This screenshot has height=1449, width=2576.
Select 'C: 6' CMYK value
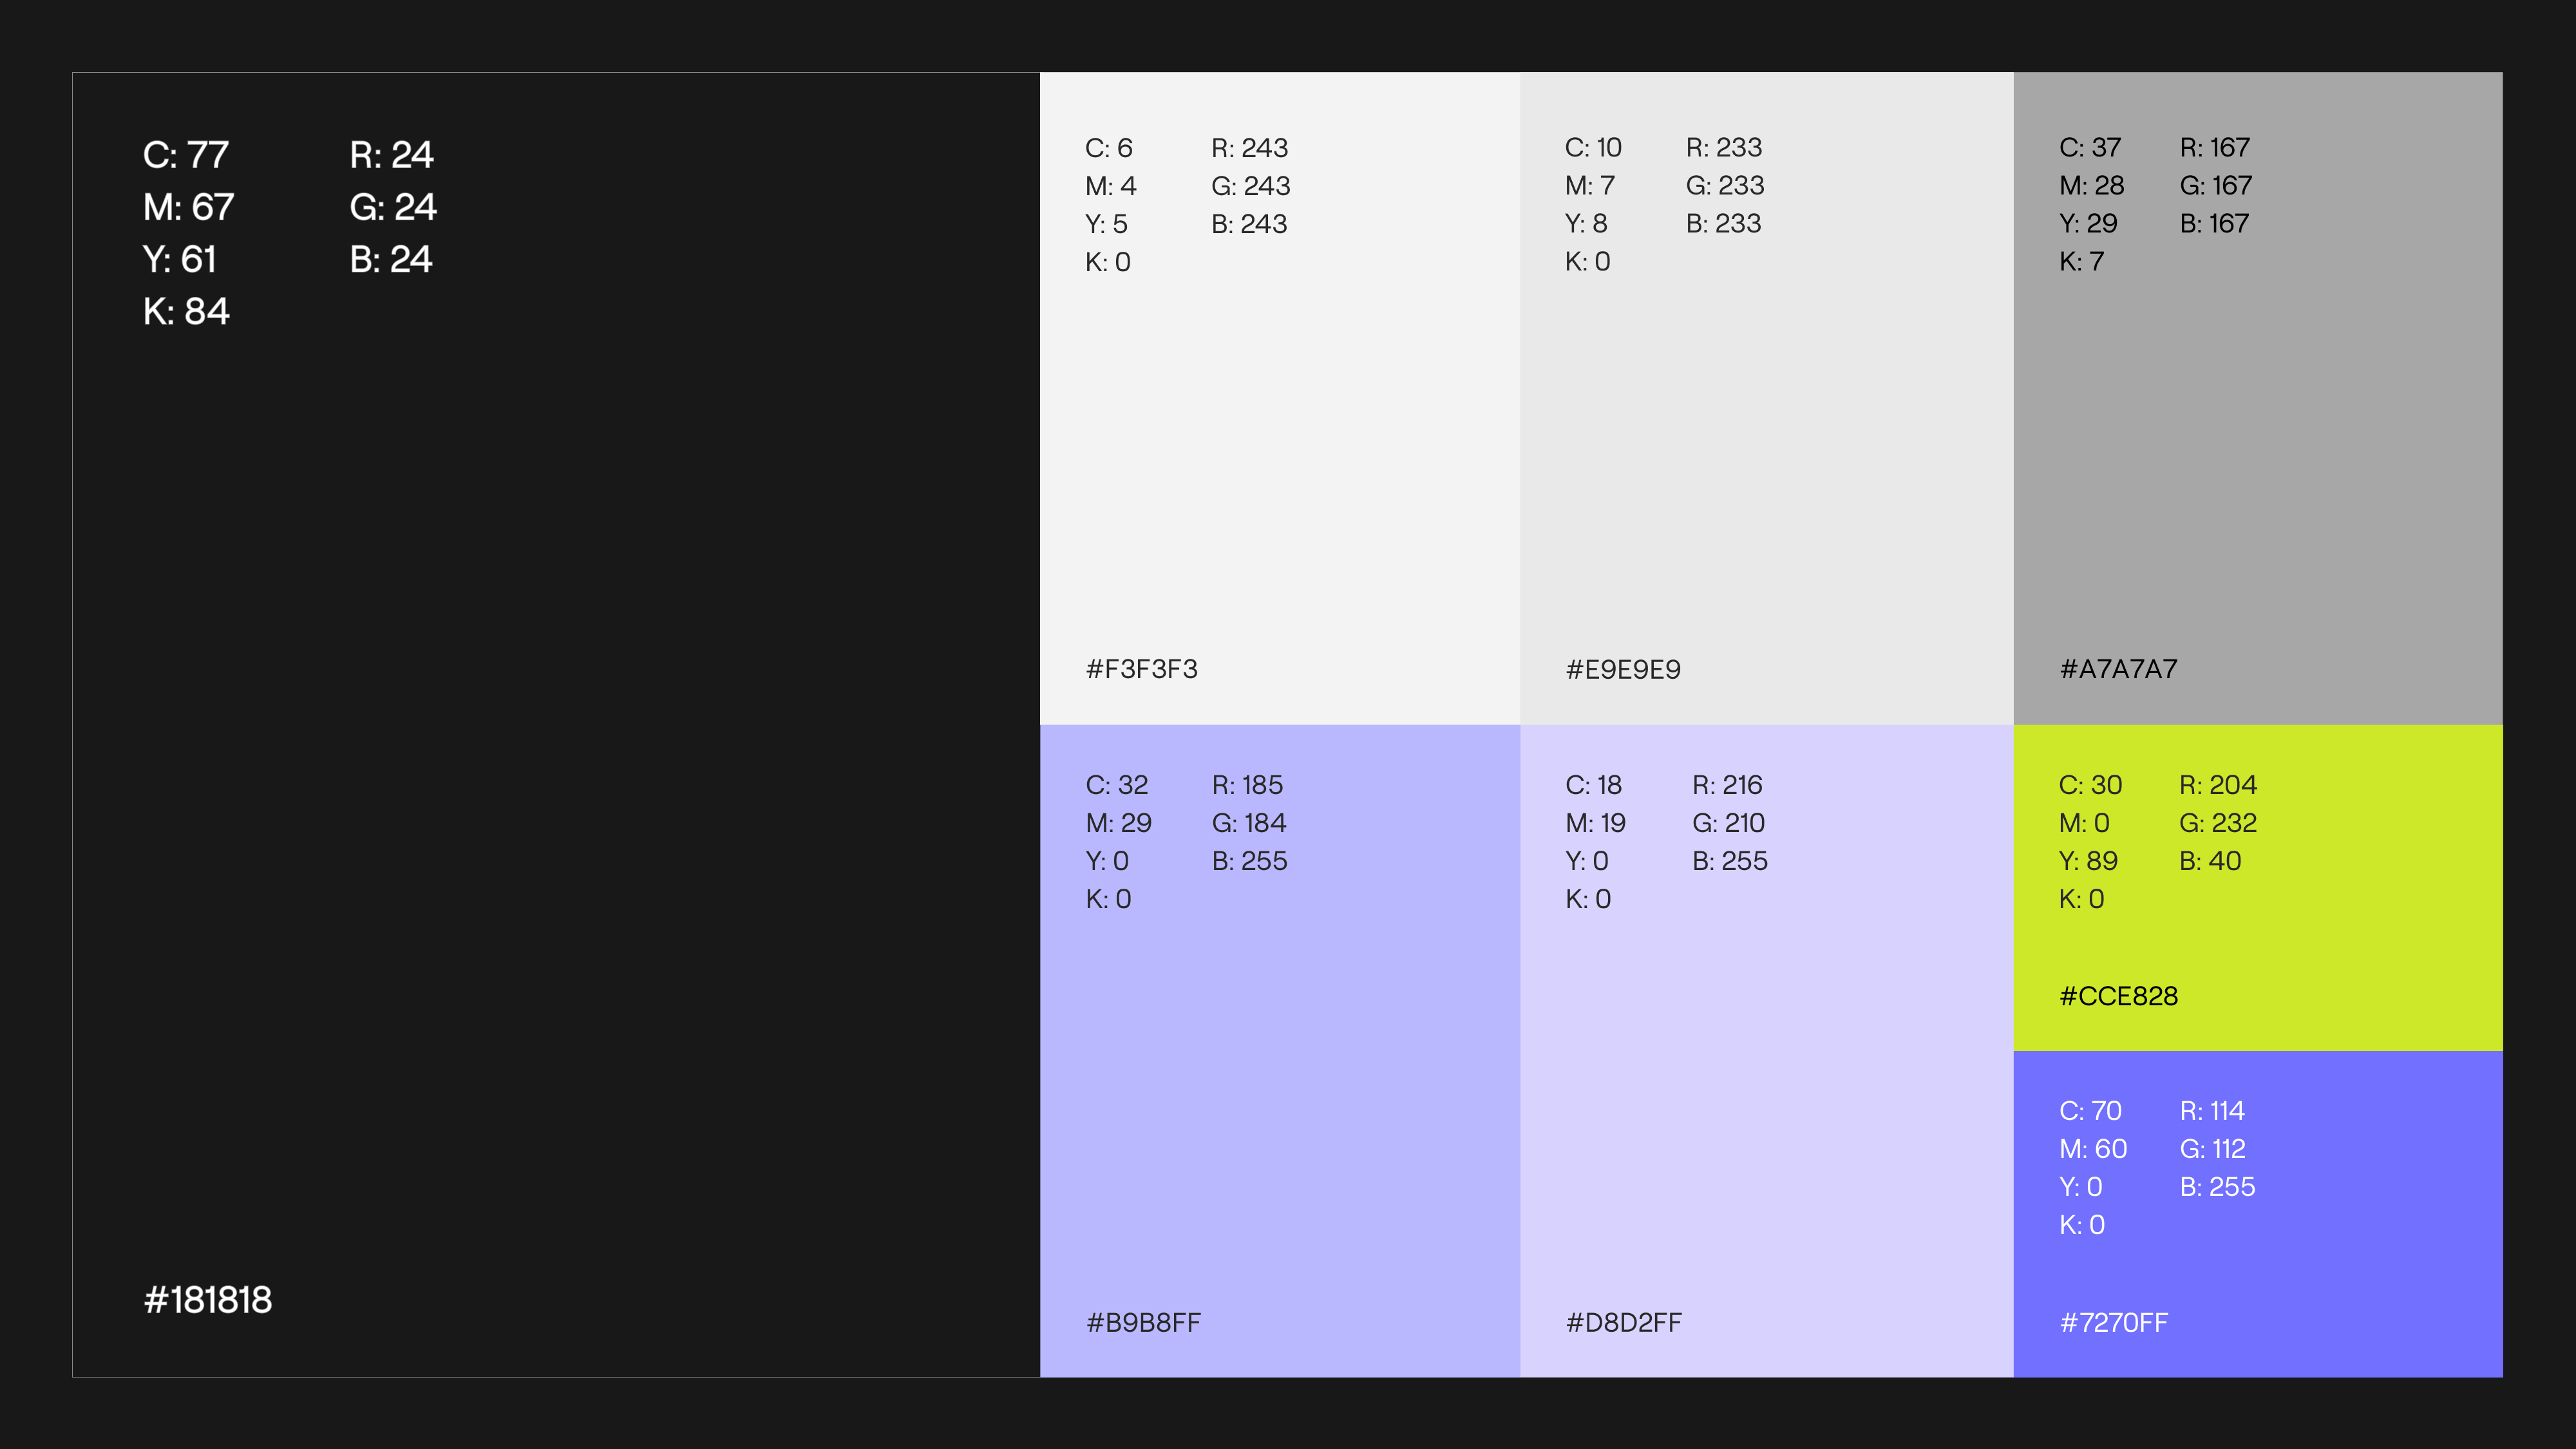[x=1109, y=148]
